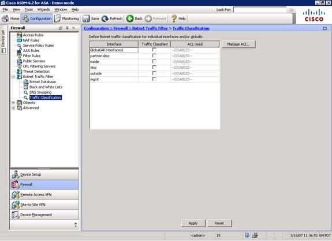The image size is (332, 241).
Task: Open the View menu
Action: (x=16, y=10)
